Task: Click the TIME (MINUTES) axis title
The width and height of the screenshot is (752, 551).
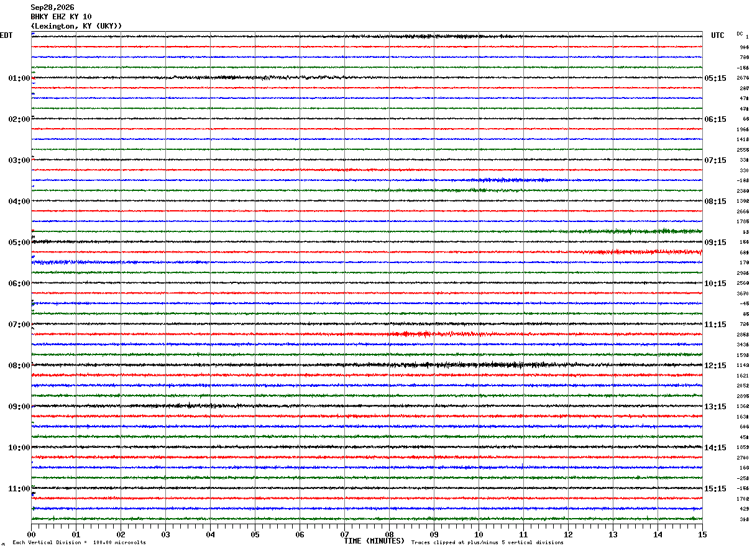Action: coord(374,541)
